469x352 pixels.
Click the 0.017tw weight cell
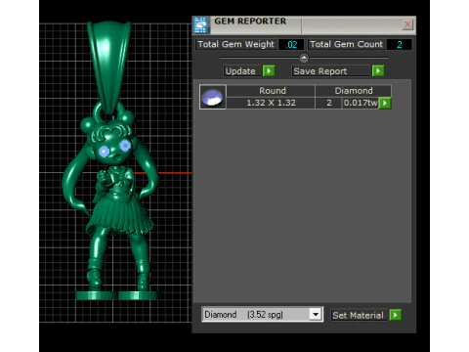[x=361, y=103]
